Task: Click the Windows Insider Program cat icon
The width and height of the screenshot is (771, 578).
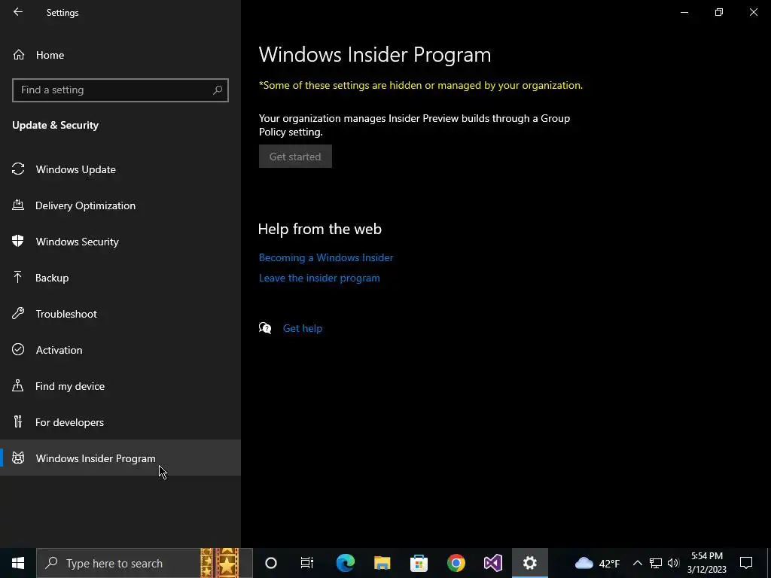Action: tap(18, 458)
